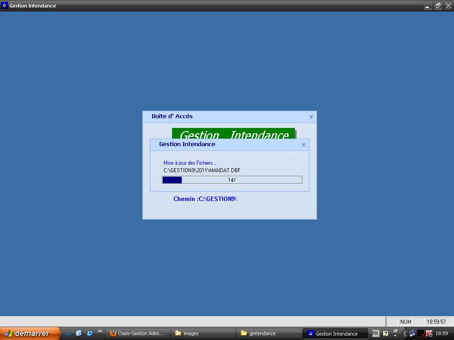Click the blue C quick launch icon

(90, 333)
